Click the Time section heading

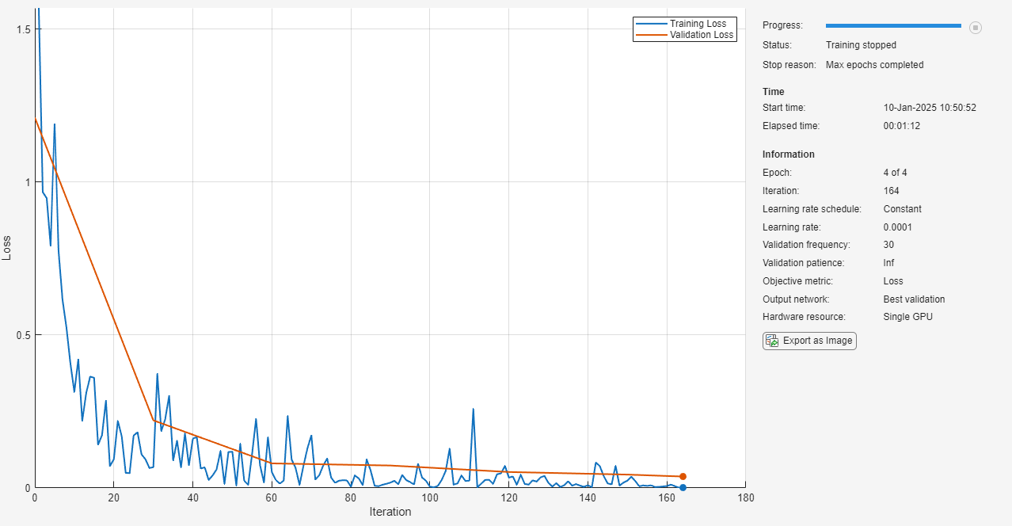tap(773, 92)
